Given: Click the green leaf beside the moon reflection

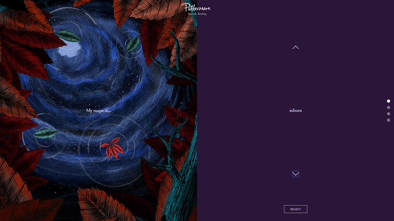Looking at the screenshot, I should tap(68, 36).
